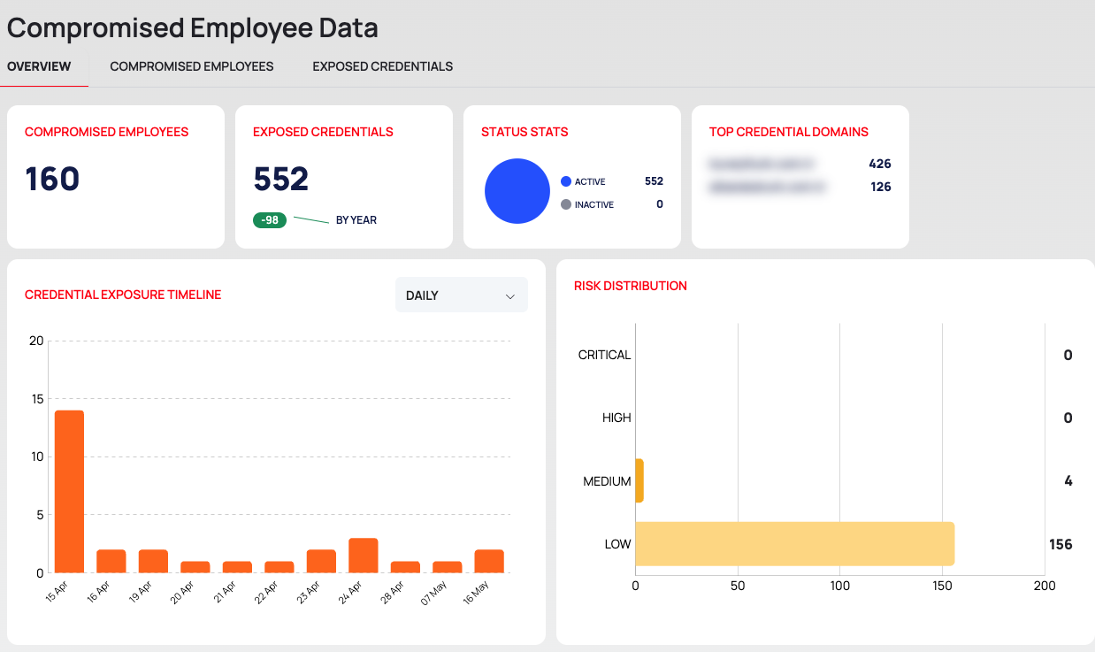Open the Compromised Employees tab
The image size is (1095, 652).
[192, 66]
